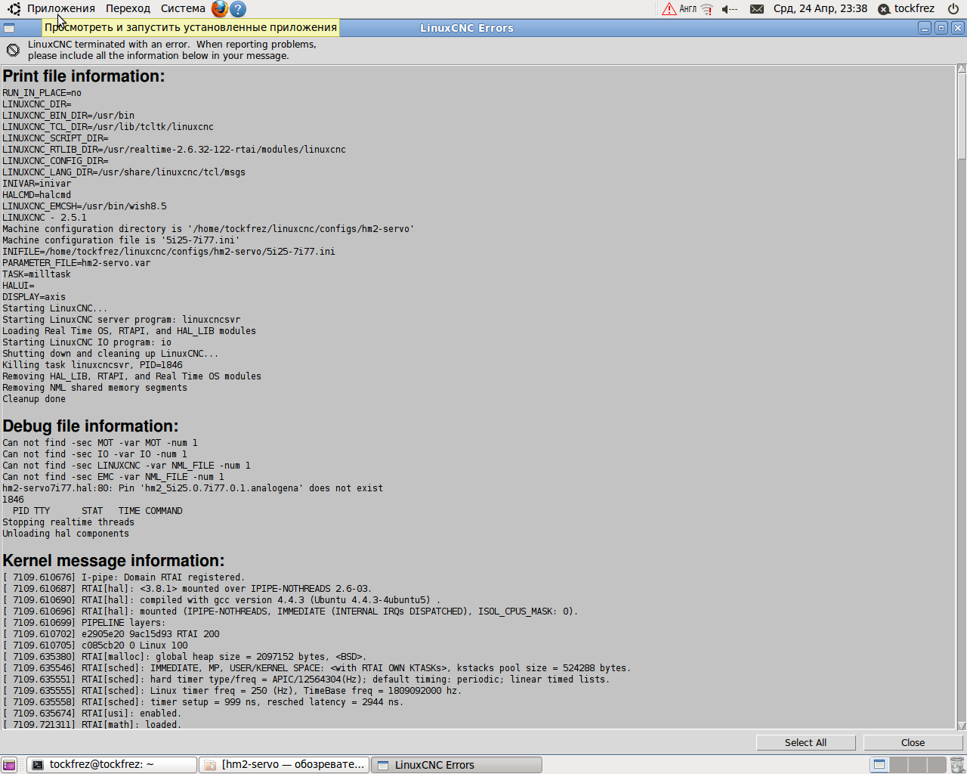This screenshot has height=774, width=967.
Task: Click the 'PIPELINE layers:' kernel line
Action: 84,623
